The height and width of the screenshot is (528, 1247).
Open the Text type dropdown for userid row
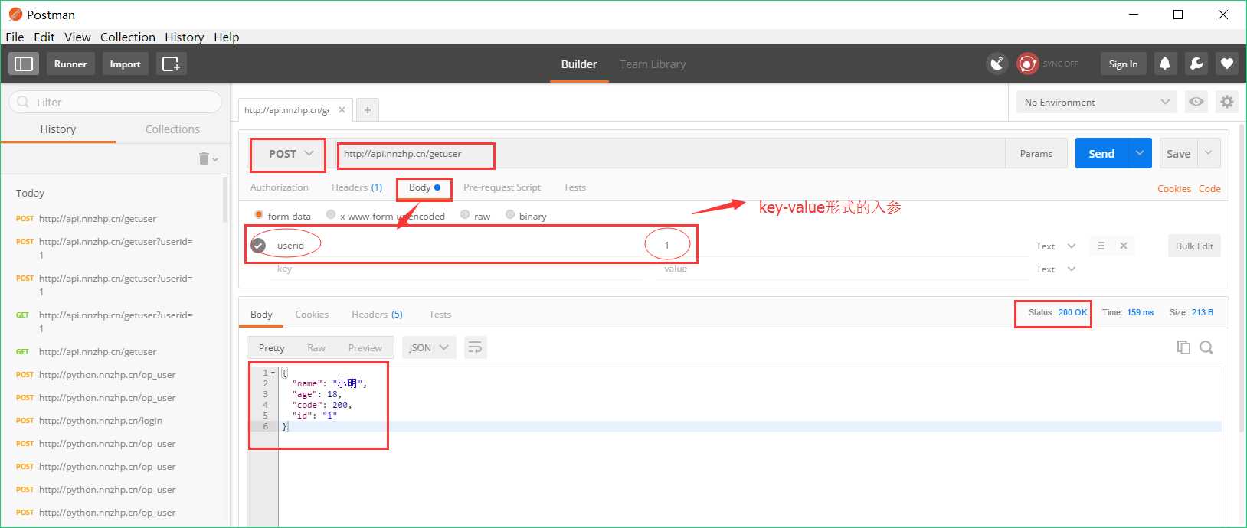pos(1056,246)
